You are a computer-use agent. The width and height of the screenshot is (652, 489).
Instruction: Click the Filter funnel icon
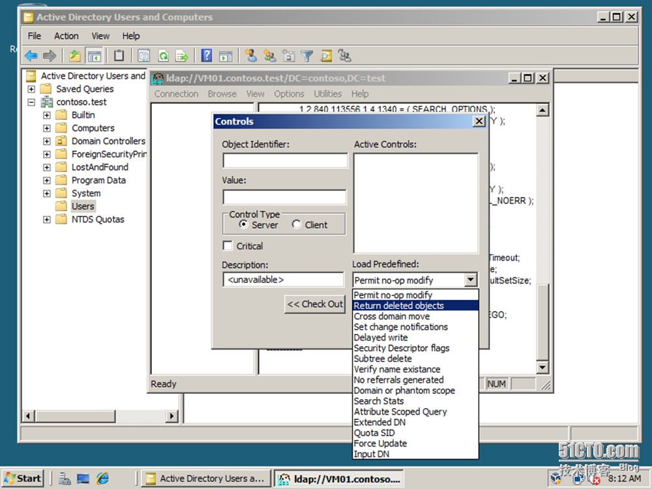point(307,55)
